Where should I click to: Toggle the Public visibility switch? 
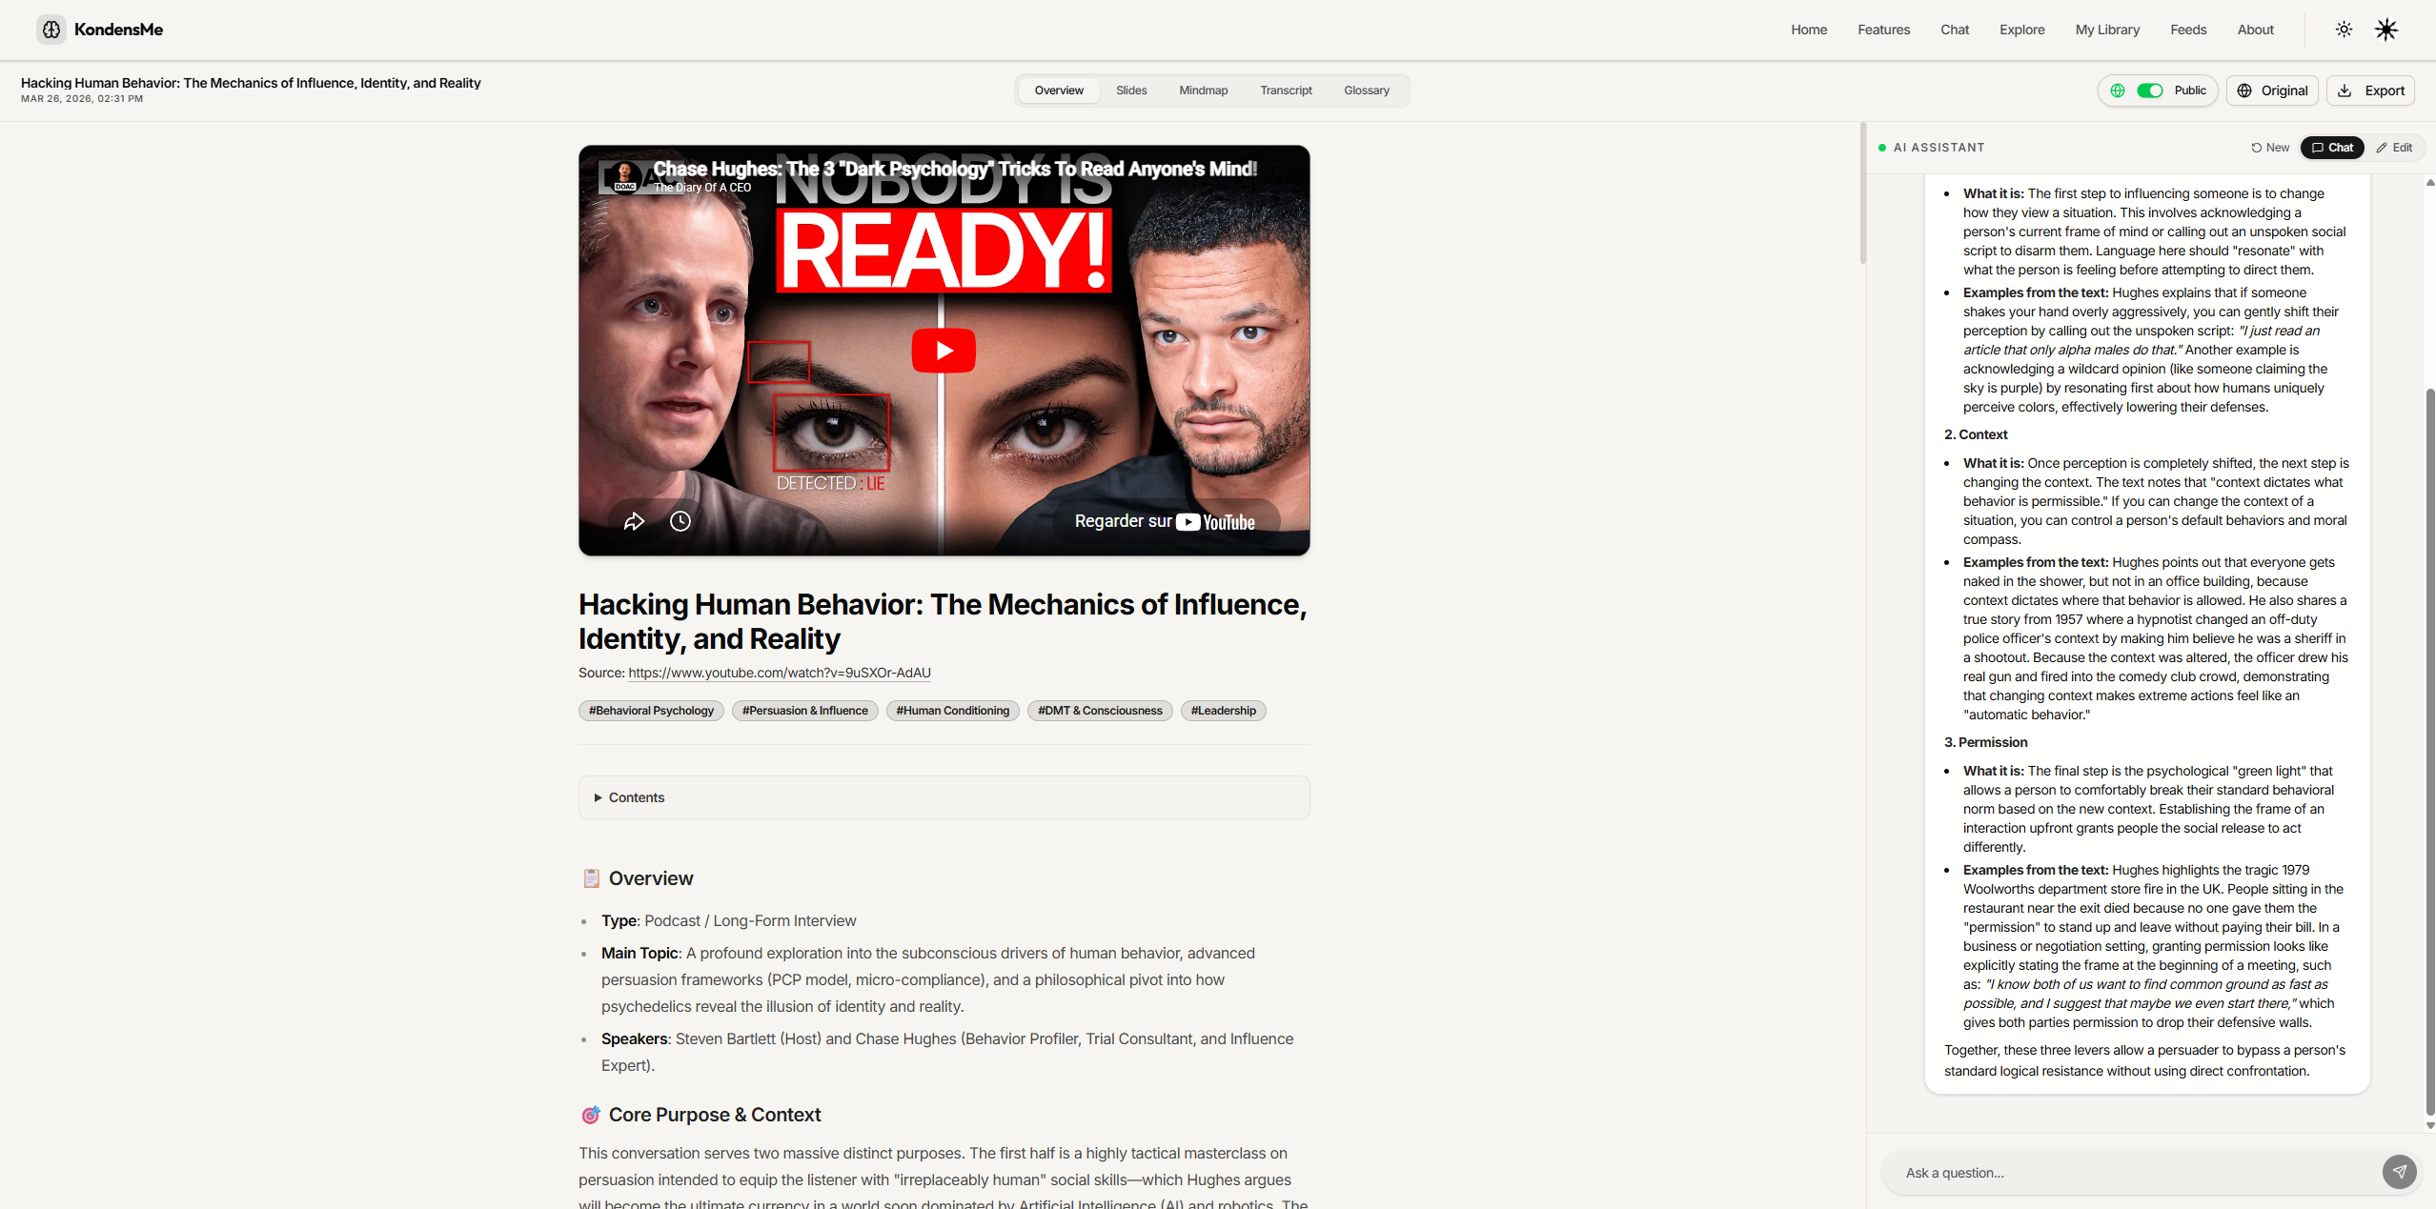2149,91
